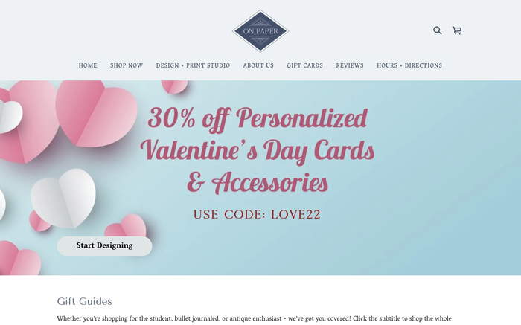Navigate to Gift Cards
This screenshot has width=521, height=325.
click(x=304, y=65)
